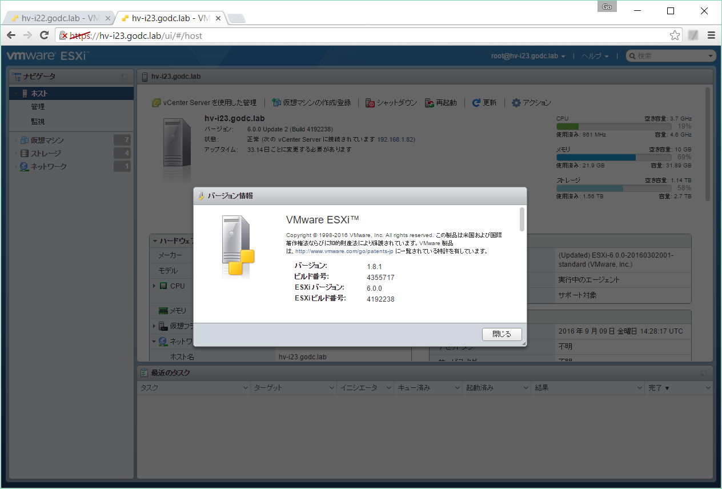Click the insecure HTTPS lock icon
Screen dimensions: 722x489
tap(64, 35)
